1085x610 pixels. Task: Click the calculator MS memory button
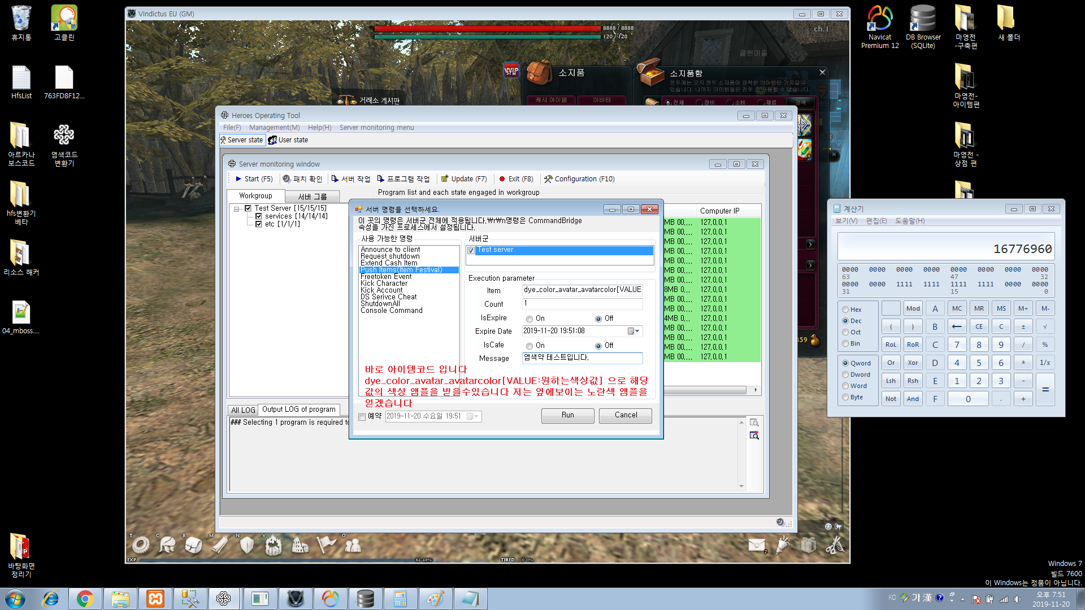click(1001, 308)
